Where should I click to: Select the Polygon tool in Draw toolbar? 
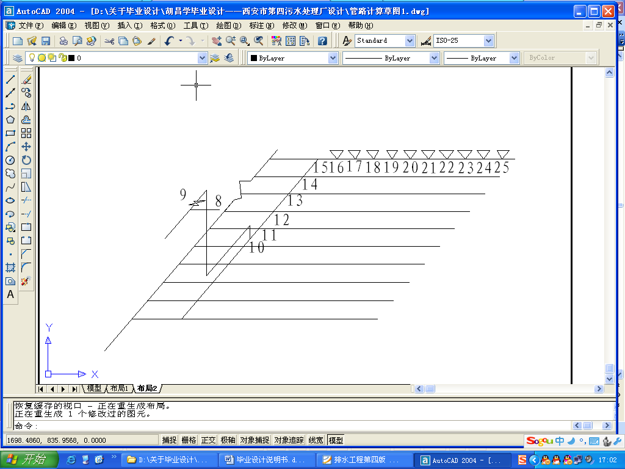point(10,120)
